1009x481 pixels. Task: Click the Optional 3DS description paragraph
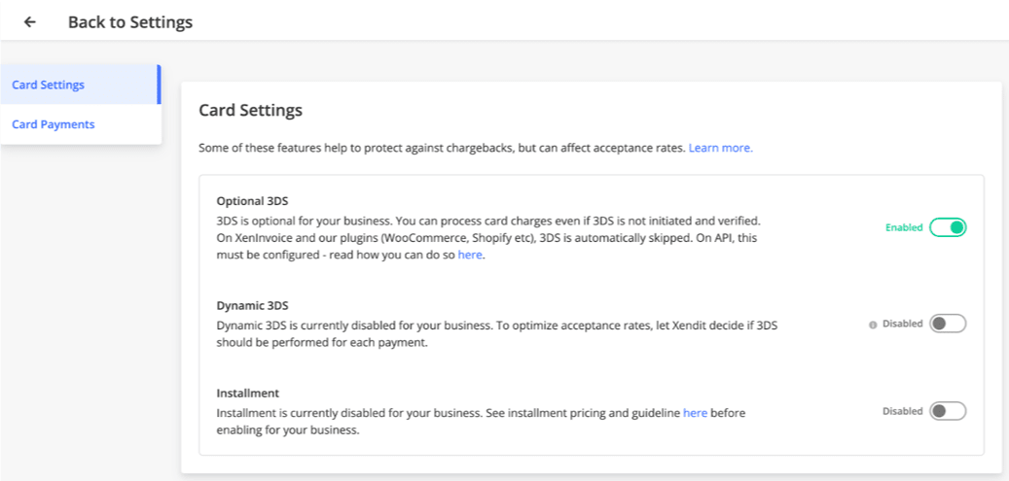(489, 238)
